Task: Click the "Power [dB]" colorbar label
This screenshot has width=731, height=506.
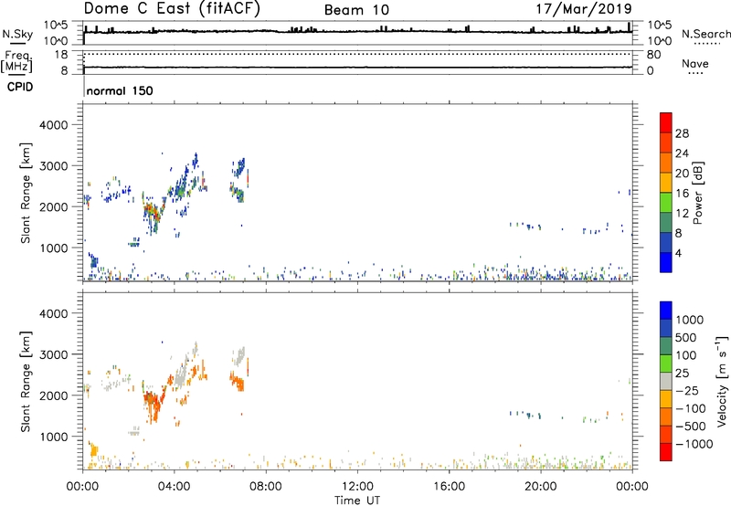Action: tap(698, 193)
